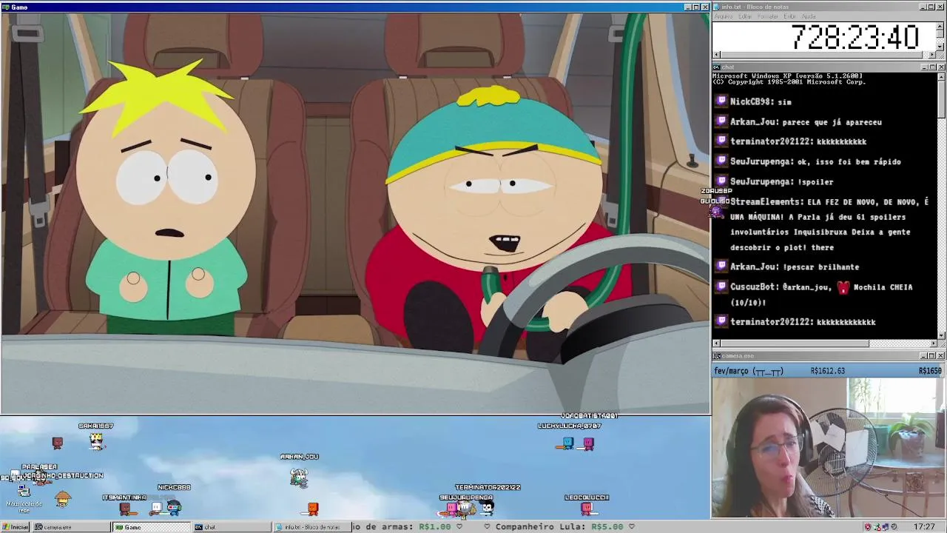Click the Meus locais de rede desktop icon
947x533 pixels.
point(24,496)
